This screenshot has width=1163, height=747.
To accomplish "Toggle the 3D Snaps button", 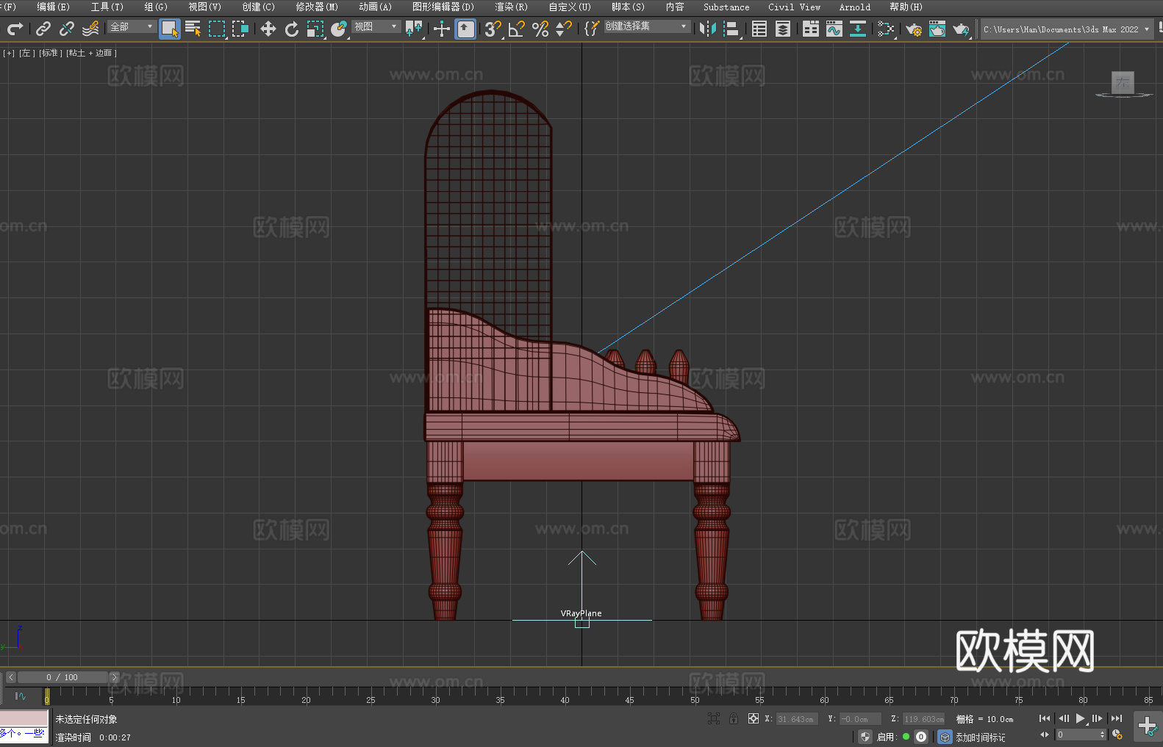I will pos(493,29).
